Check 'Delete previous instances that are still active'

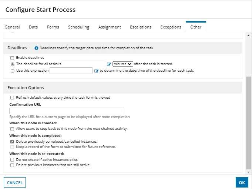point(12,165)
